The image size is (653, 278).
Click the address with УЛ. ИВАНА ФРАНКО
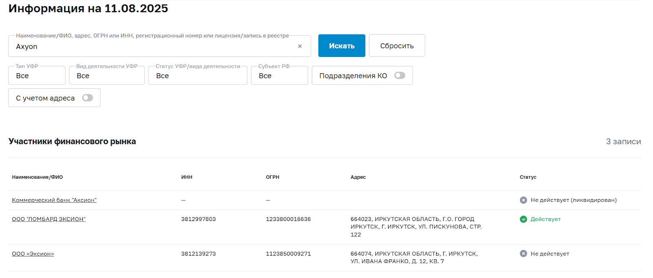click(414, 258)
